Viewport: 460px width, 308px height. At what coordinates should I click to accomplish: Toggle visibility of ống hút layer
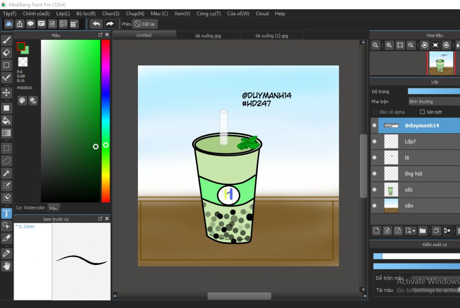[x=374, y=174]
